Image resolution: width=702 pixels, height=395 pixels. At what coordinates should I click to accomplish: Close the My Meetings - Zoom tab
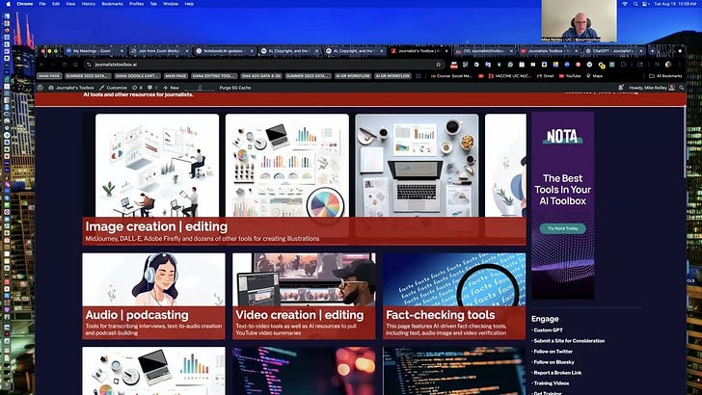pyautogui.click(x=121, y=51)
